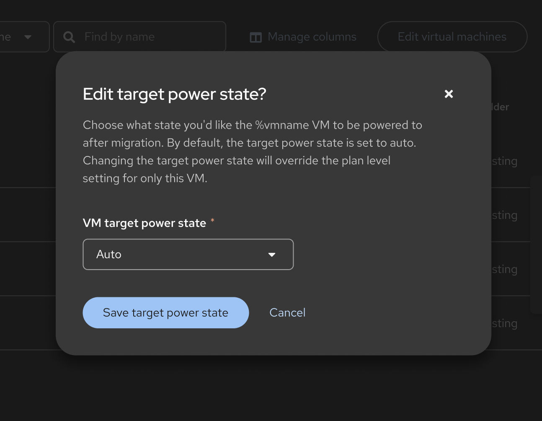Focus the Find by name field
Screen dimensions: 542x421
coord(151,37)
